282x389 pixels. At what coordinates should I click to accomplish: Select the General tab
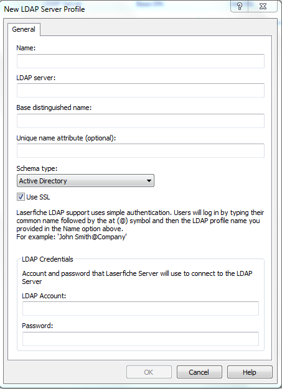click(x=24, y=29)
